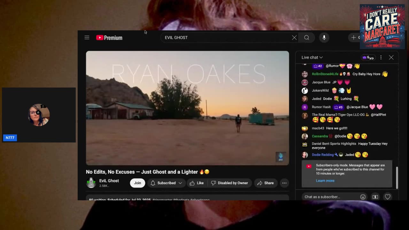Image resolution: width=409 pixels, height=230 pixels.
Task: Click Rumor Hasit avatar in chat
Action: coord(305,107)
